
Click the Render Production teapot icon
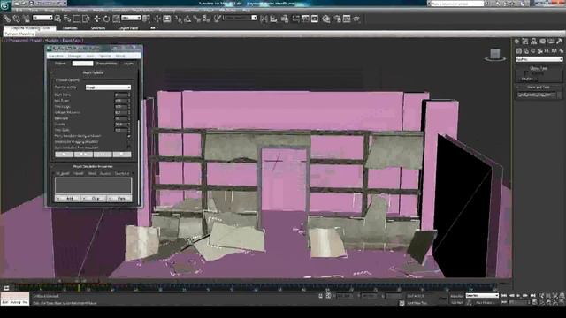click(x=356, y=19)
